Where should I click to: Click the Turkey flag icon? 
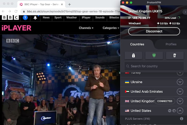coord(127,73)
